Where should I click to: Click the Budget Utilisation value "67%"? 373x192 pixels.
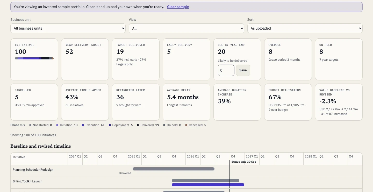(275, 97)
